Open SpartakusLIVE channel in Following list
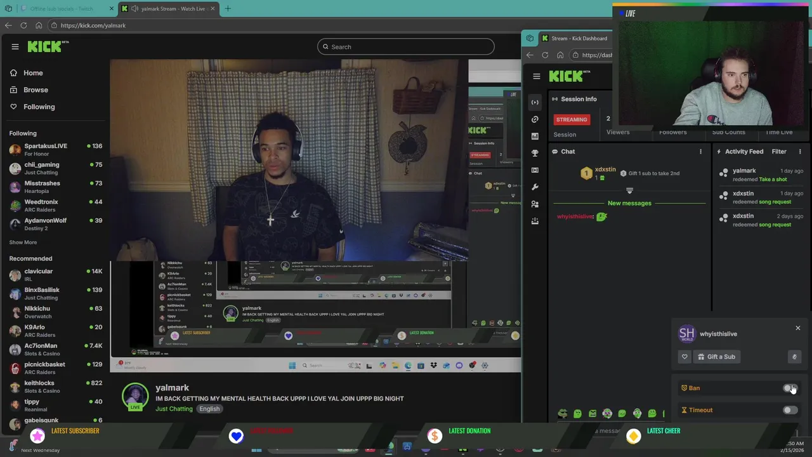Image resolution: width=812 pixels, height=457 pixels. (56, 150)
